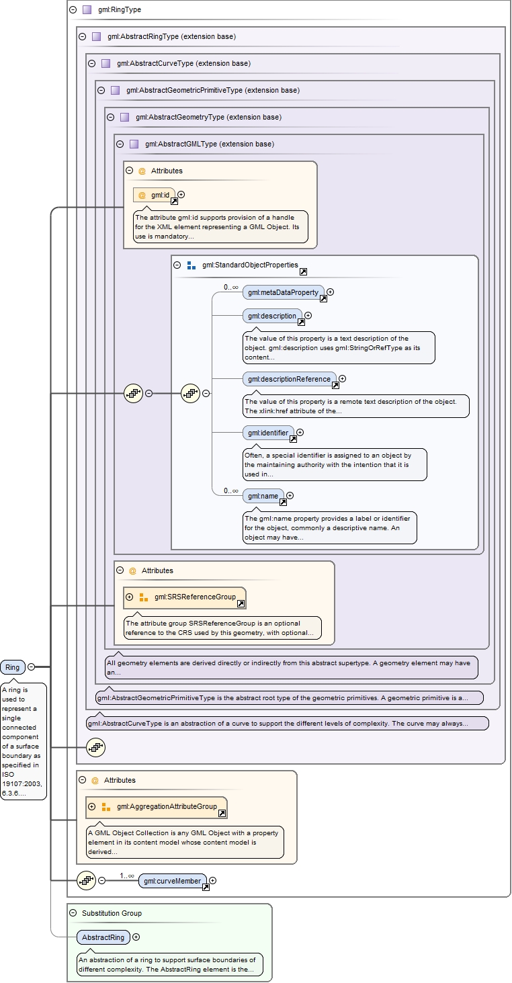Screen dimensions: 512x983
Task: Expand the gml:identifier element
Action: 300,433
